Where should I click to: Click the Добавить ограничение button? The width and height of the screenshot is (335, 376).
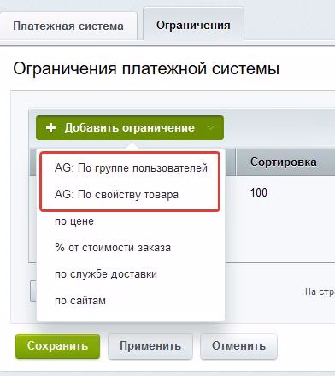[x=130, y=127]
